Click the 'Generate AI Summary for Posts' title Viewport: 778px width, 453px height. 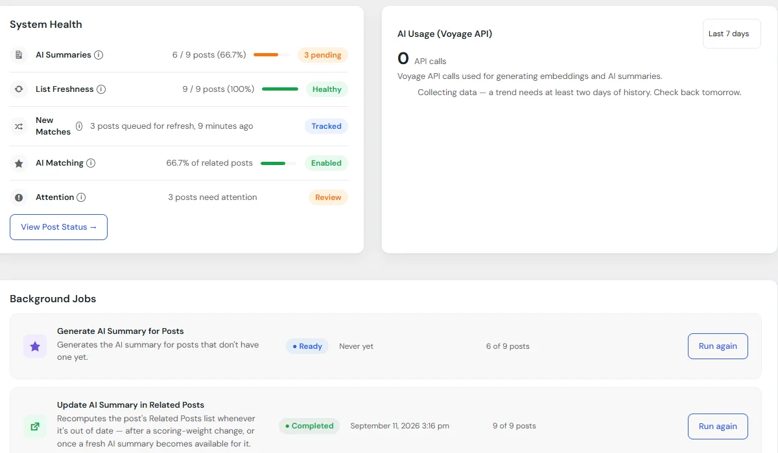pyautogui.click(x=121, y=331)
